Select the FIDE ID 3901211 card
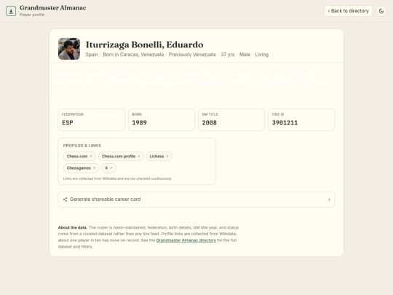The width and height of the screenshot is (393, 295). click(301, 119)
